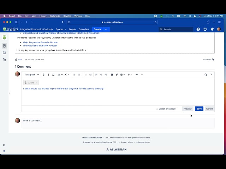Open the insert table dropdown
This screenshot has width=226, height=169.
(x=123, y=75)
